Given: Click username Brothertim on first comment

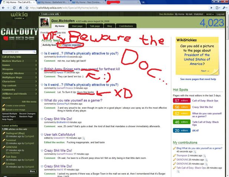Looking at the screenshot, I should pos(62,57).
